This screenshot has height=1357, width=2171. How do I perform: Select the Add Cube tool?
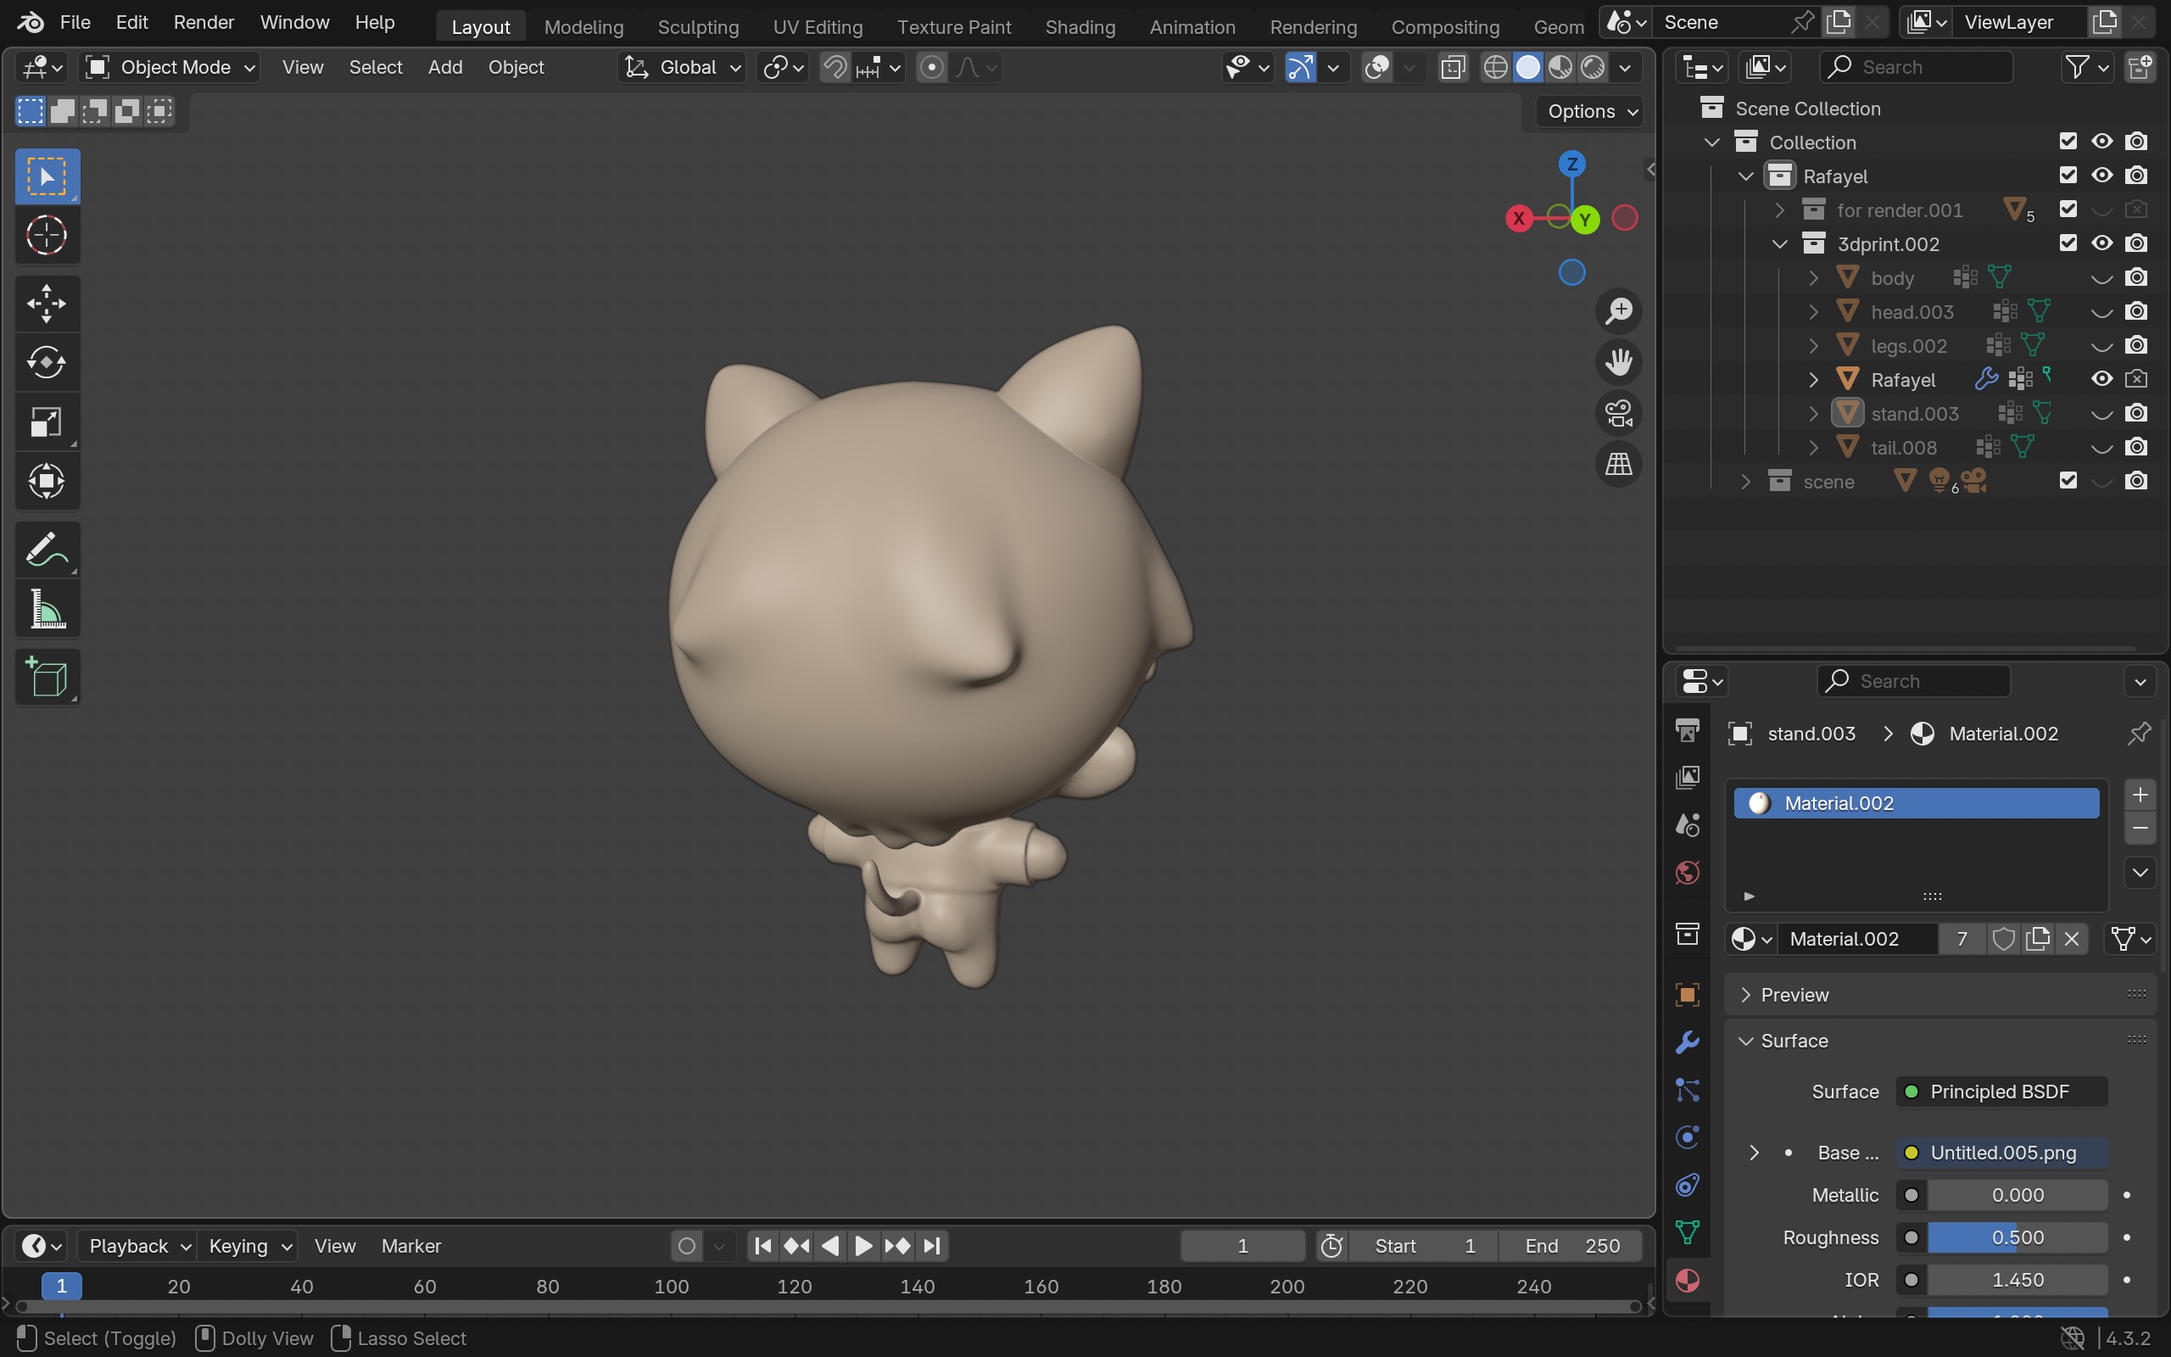click(47, 677)
